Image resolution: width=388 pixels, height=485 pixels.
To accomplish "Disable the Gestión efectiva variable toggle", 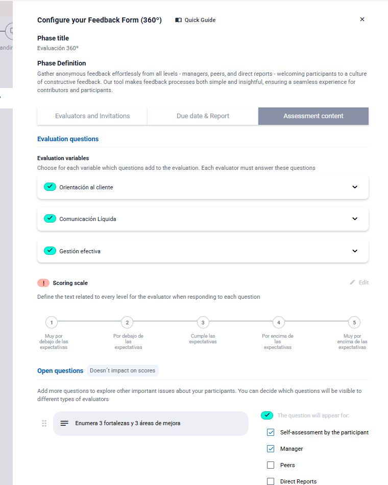I will [x=50, y=251].
